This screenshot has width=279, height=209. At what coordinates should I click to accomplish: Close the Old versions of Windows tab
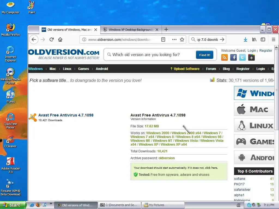click(x=96, y=30)
